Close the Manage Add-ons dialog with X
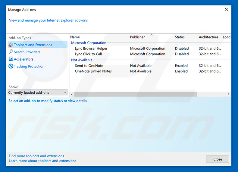238x172 pixels. click(226, 10)
